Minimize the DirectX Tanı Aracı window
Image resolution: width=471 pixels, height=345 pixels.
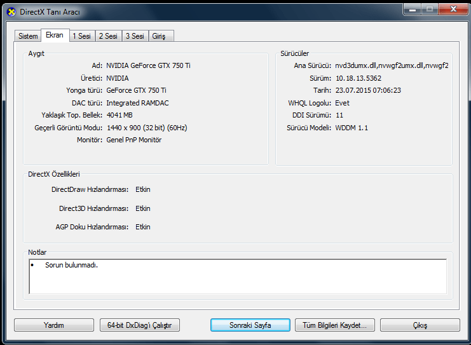[x=413, y=10]
